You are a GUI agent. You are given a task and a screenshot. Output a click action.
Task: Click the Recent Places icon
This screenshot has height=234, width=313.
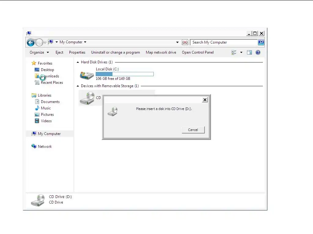(x=37, y=82)
